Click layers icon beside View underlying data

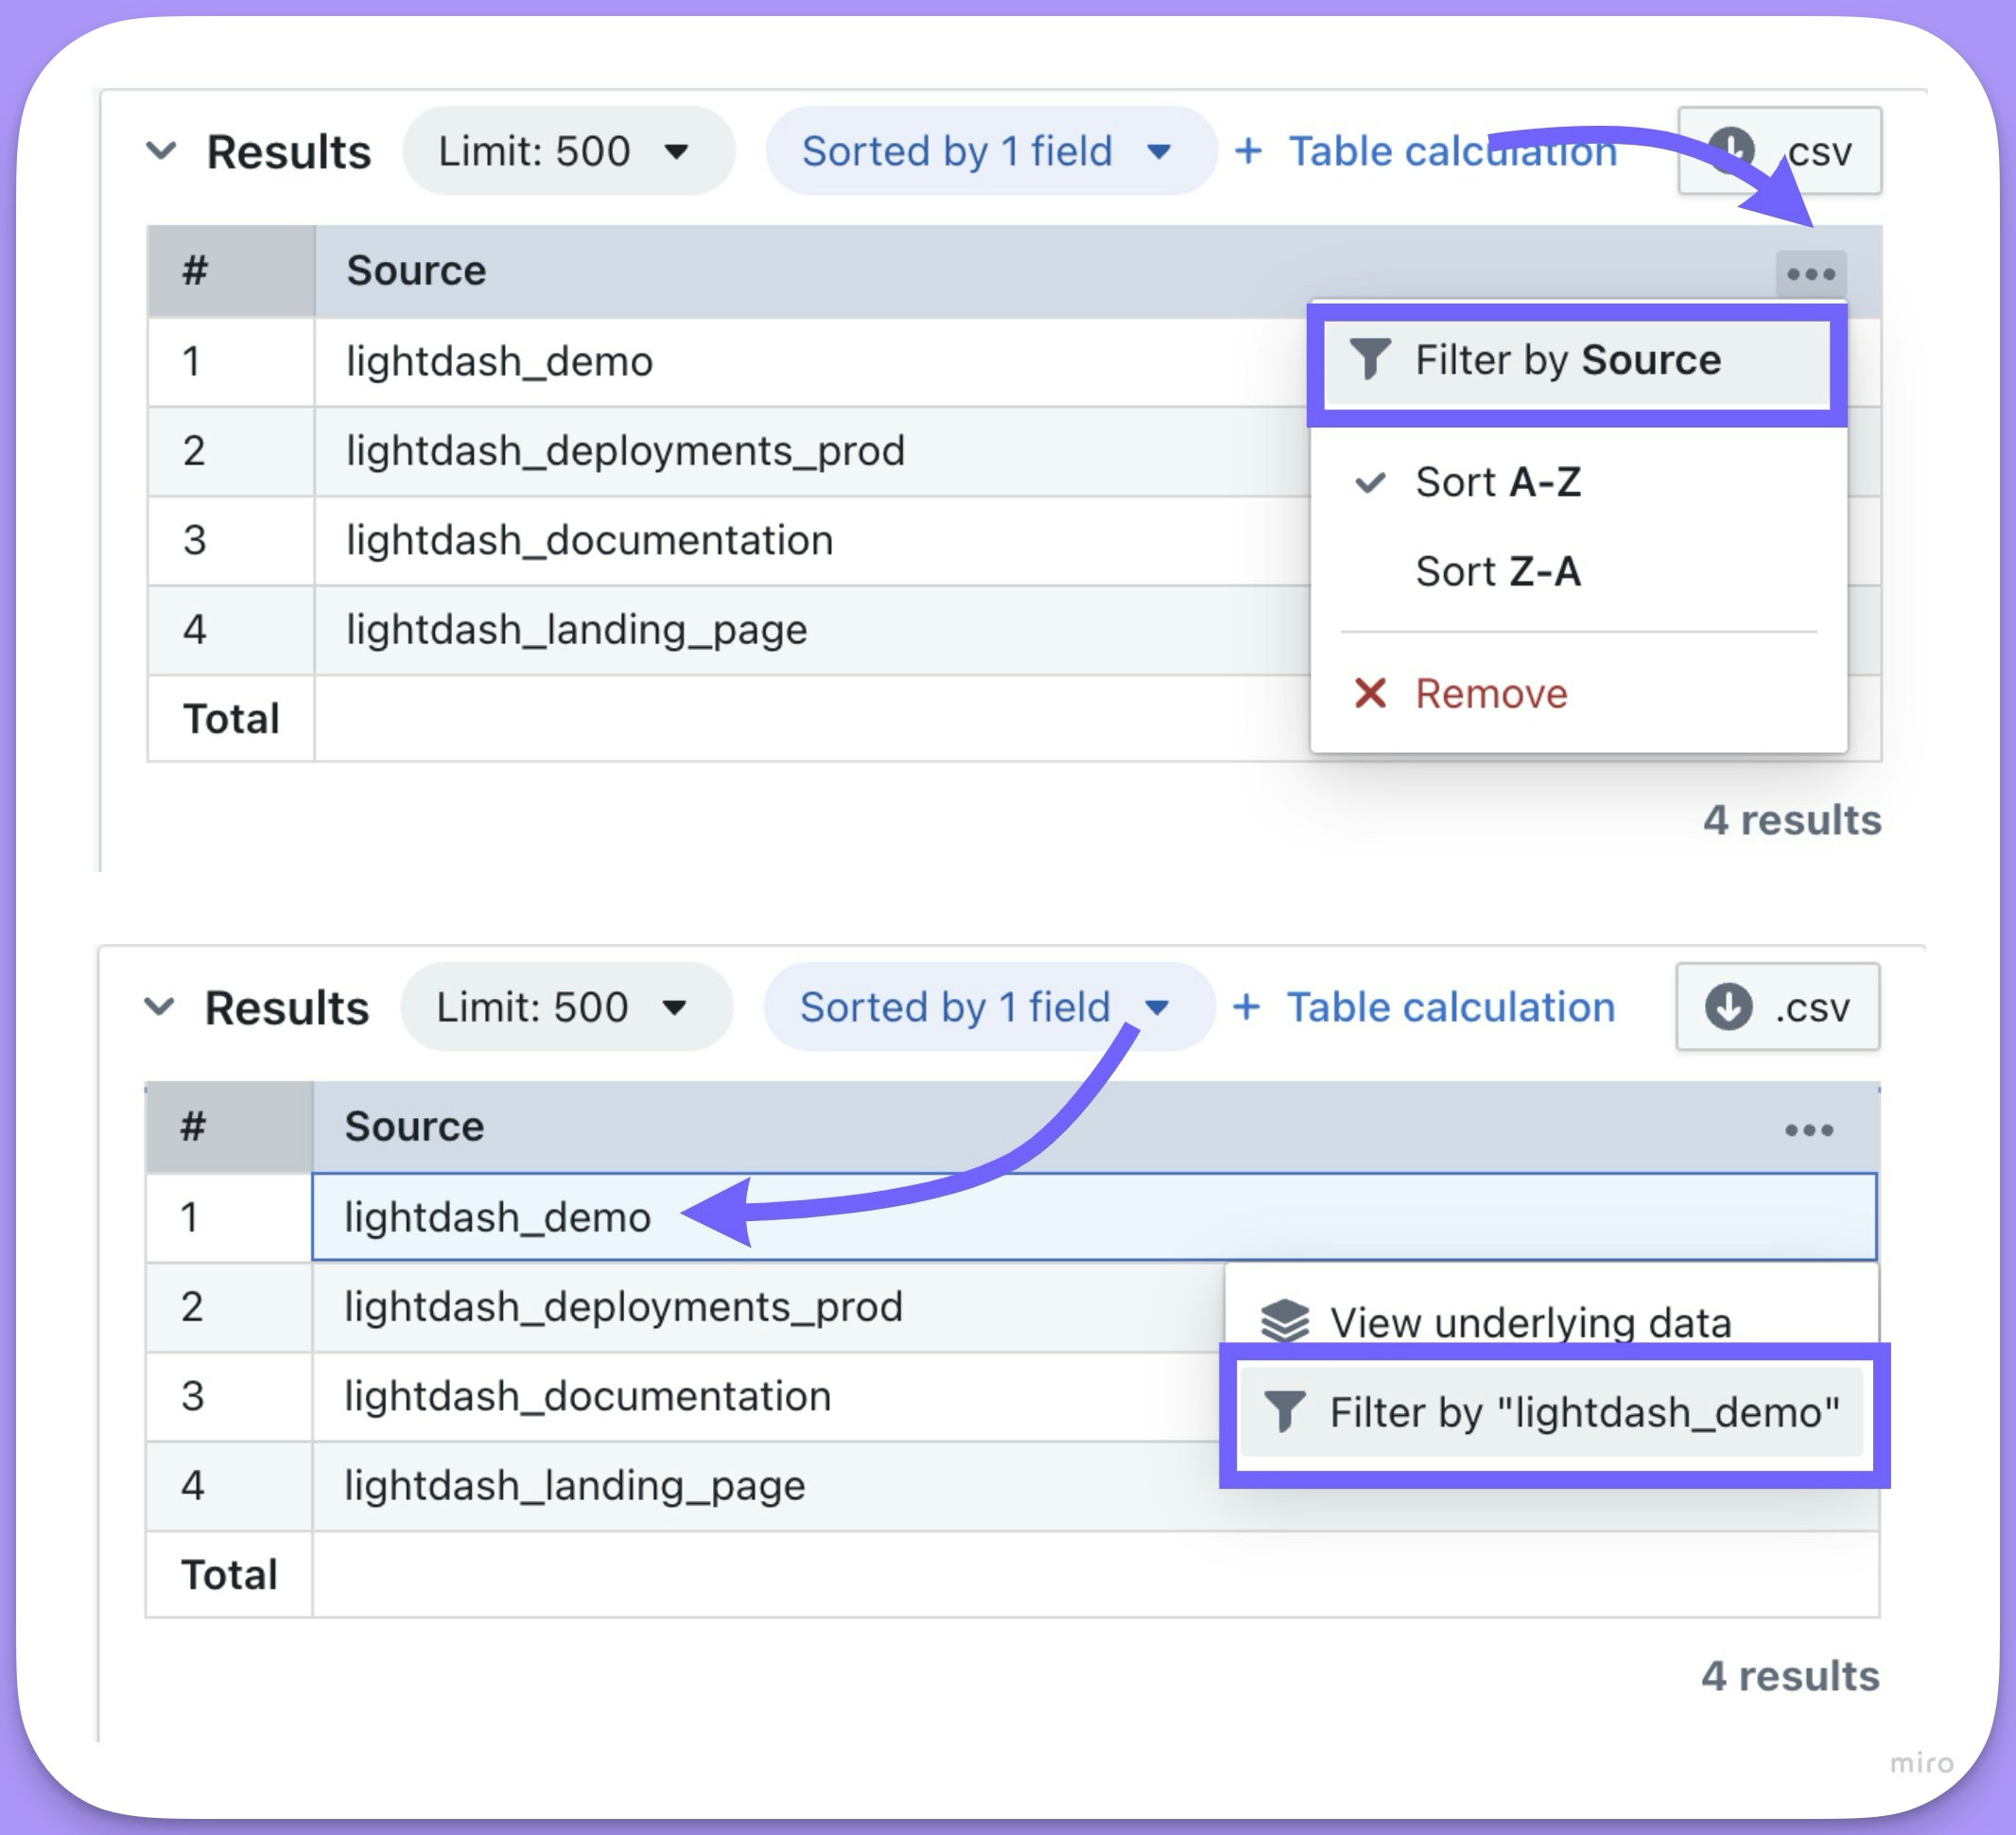point(1284,1321)
